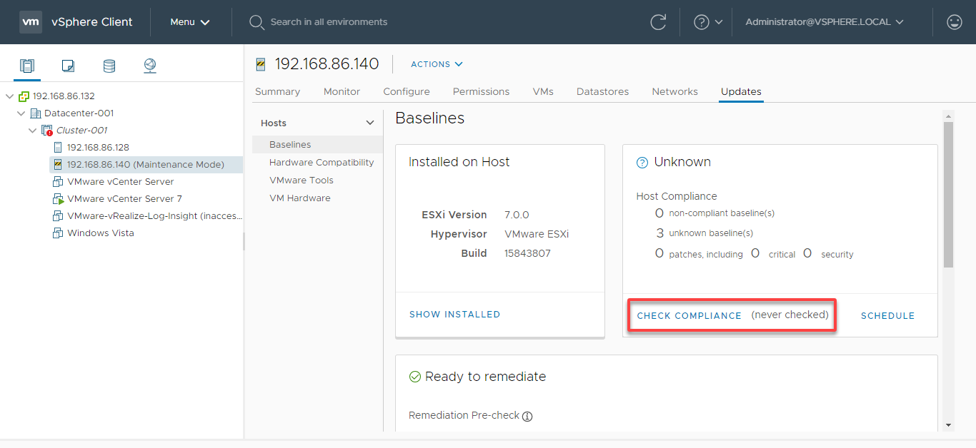Click the vertical scrollbar thumb in Baselines pane
Image resolution: width=976 pixels, height=448 pixels.
[948, 195]
